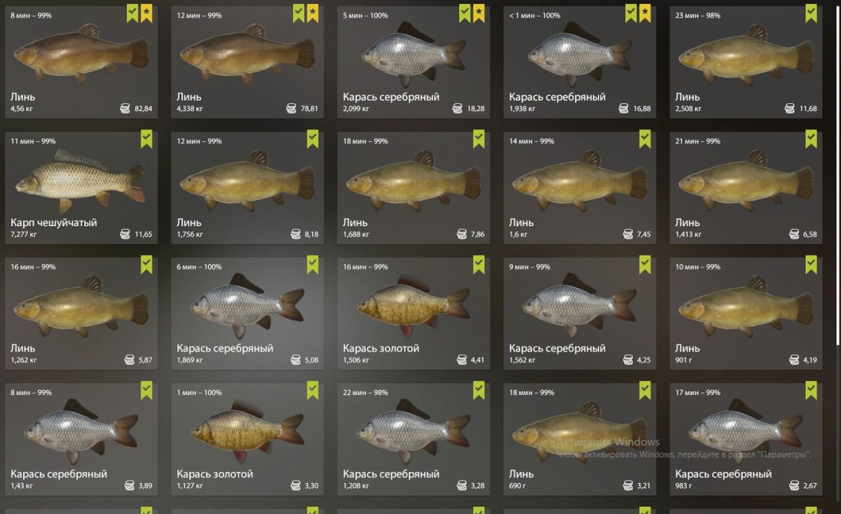
Task: Select the Карась серебряный 983 г fish card
Action: click(x=746, y=439)
